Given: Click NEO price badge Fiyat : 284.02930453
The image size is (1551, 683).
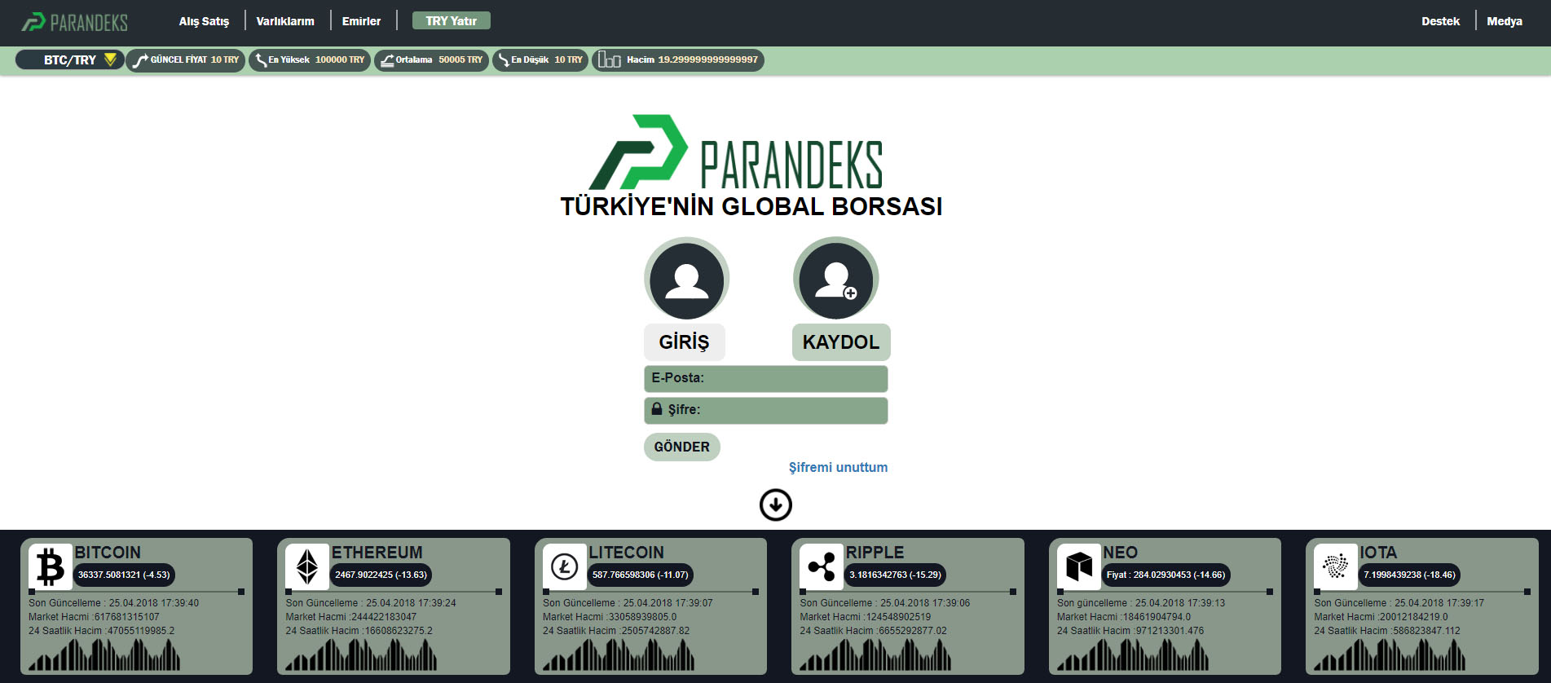Looking at the screenshot, I should [x=1165, y=575].
